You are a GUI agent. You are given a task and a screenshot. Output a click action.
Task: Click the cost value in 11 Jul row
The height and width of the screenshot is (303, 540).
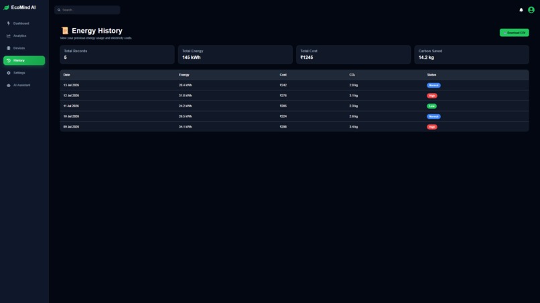click(283, 106)
